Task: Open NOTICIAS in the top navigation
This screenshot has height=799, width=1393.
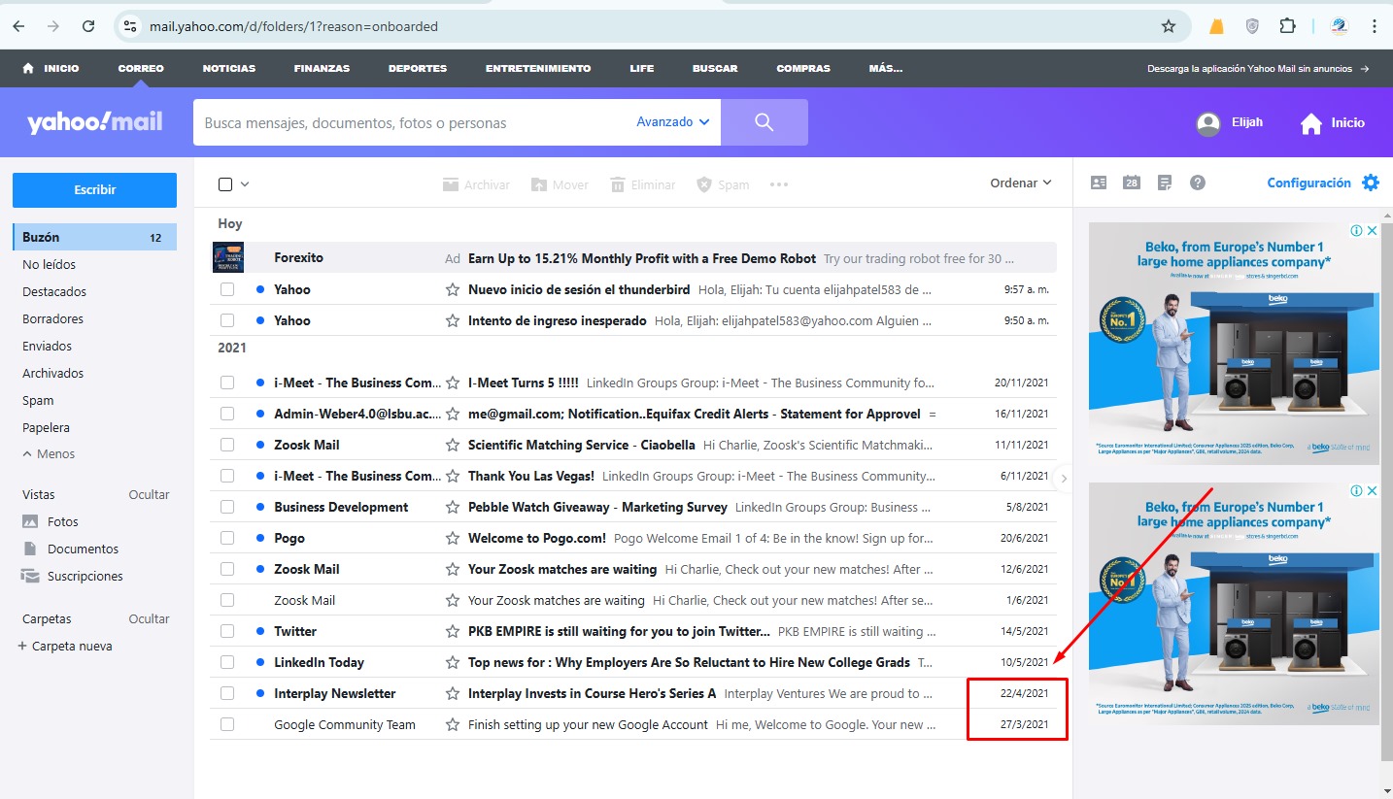Action: click(x=229, y=69)
